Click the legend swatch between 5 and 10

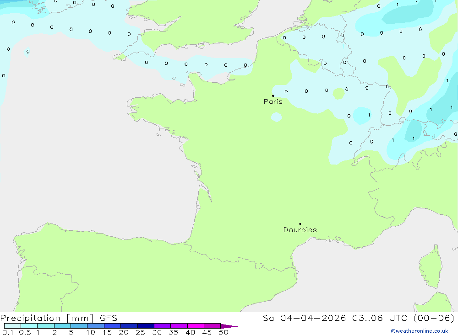(79, 326)
